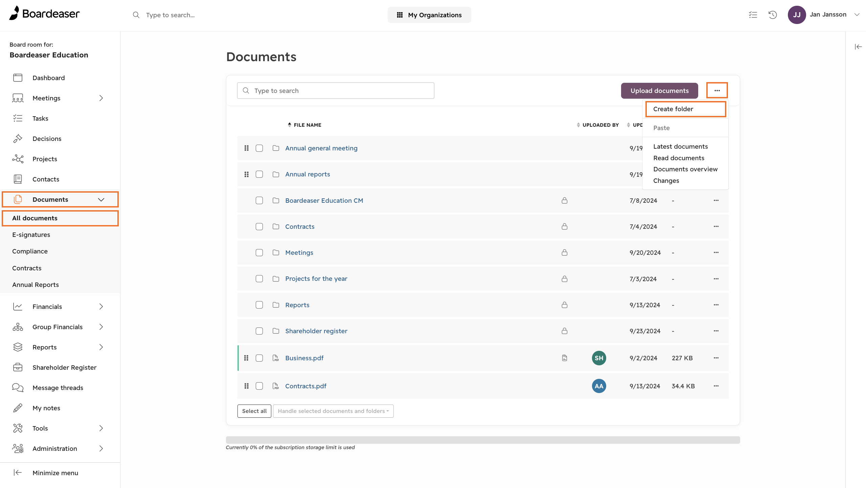
Task: Choose Create folder from the menu
Action: [x=685, y=109]
